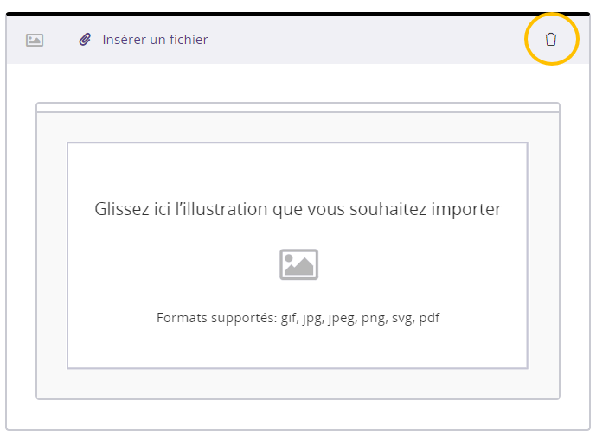Click "gif" in the supported formats list
This screenshot has width=596, height=437.
tap(289, 318)
